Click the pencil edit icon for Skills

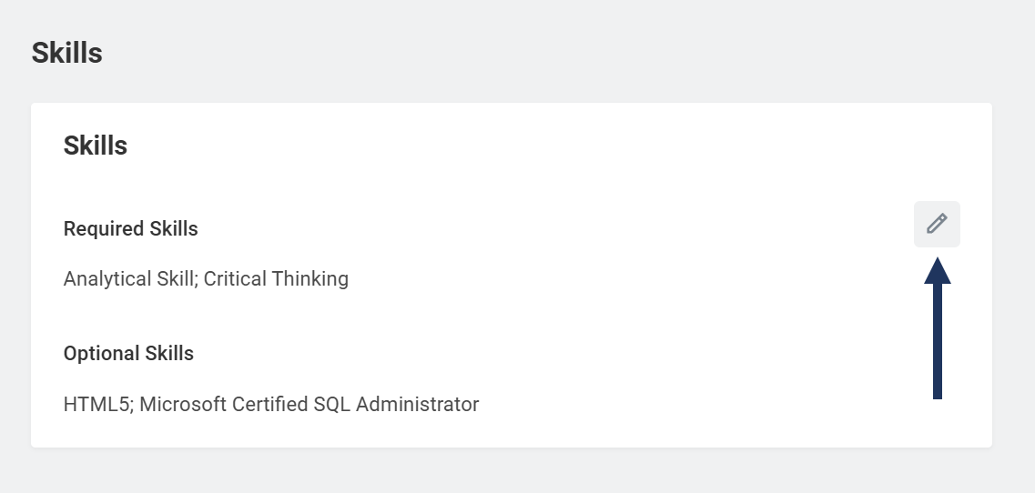click(x=937, y=224)
